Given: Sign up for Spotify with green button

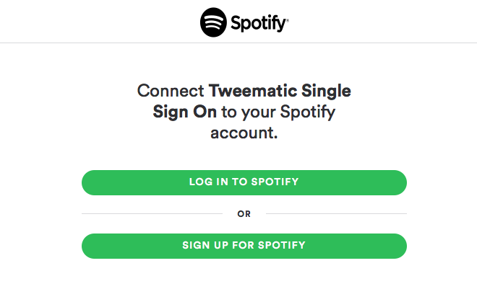Looking at the screenshot, I should (244, 246).
